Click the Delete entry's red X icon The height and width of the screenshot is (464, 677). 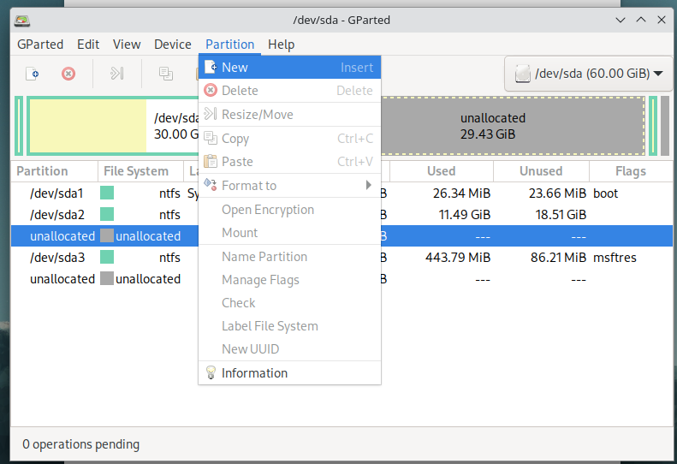211,90
